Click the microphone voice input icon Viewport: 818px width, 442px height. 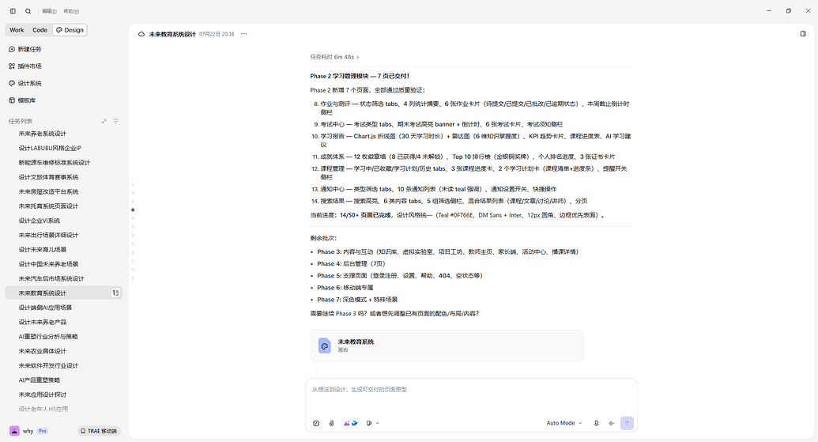[x=596, y=423]
